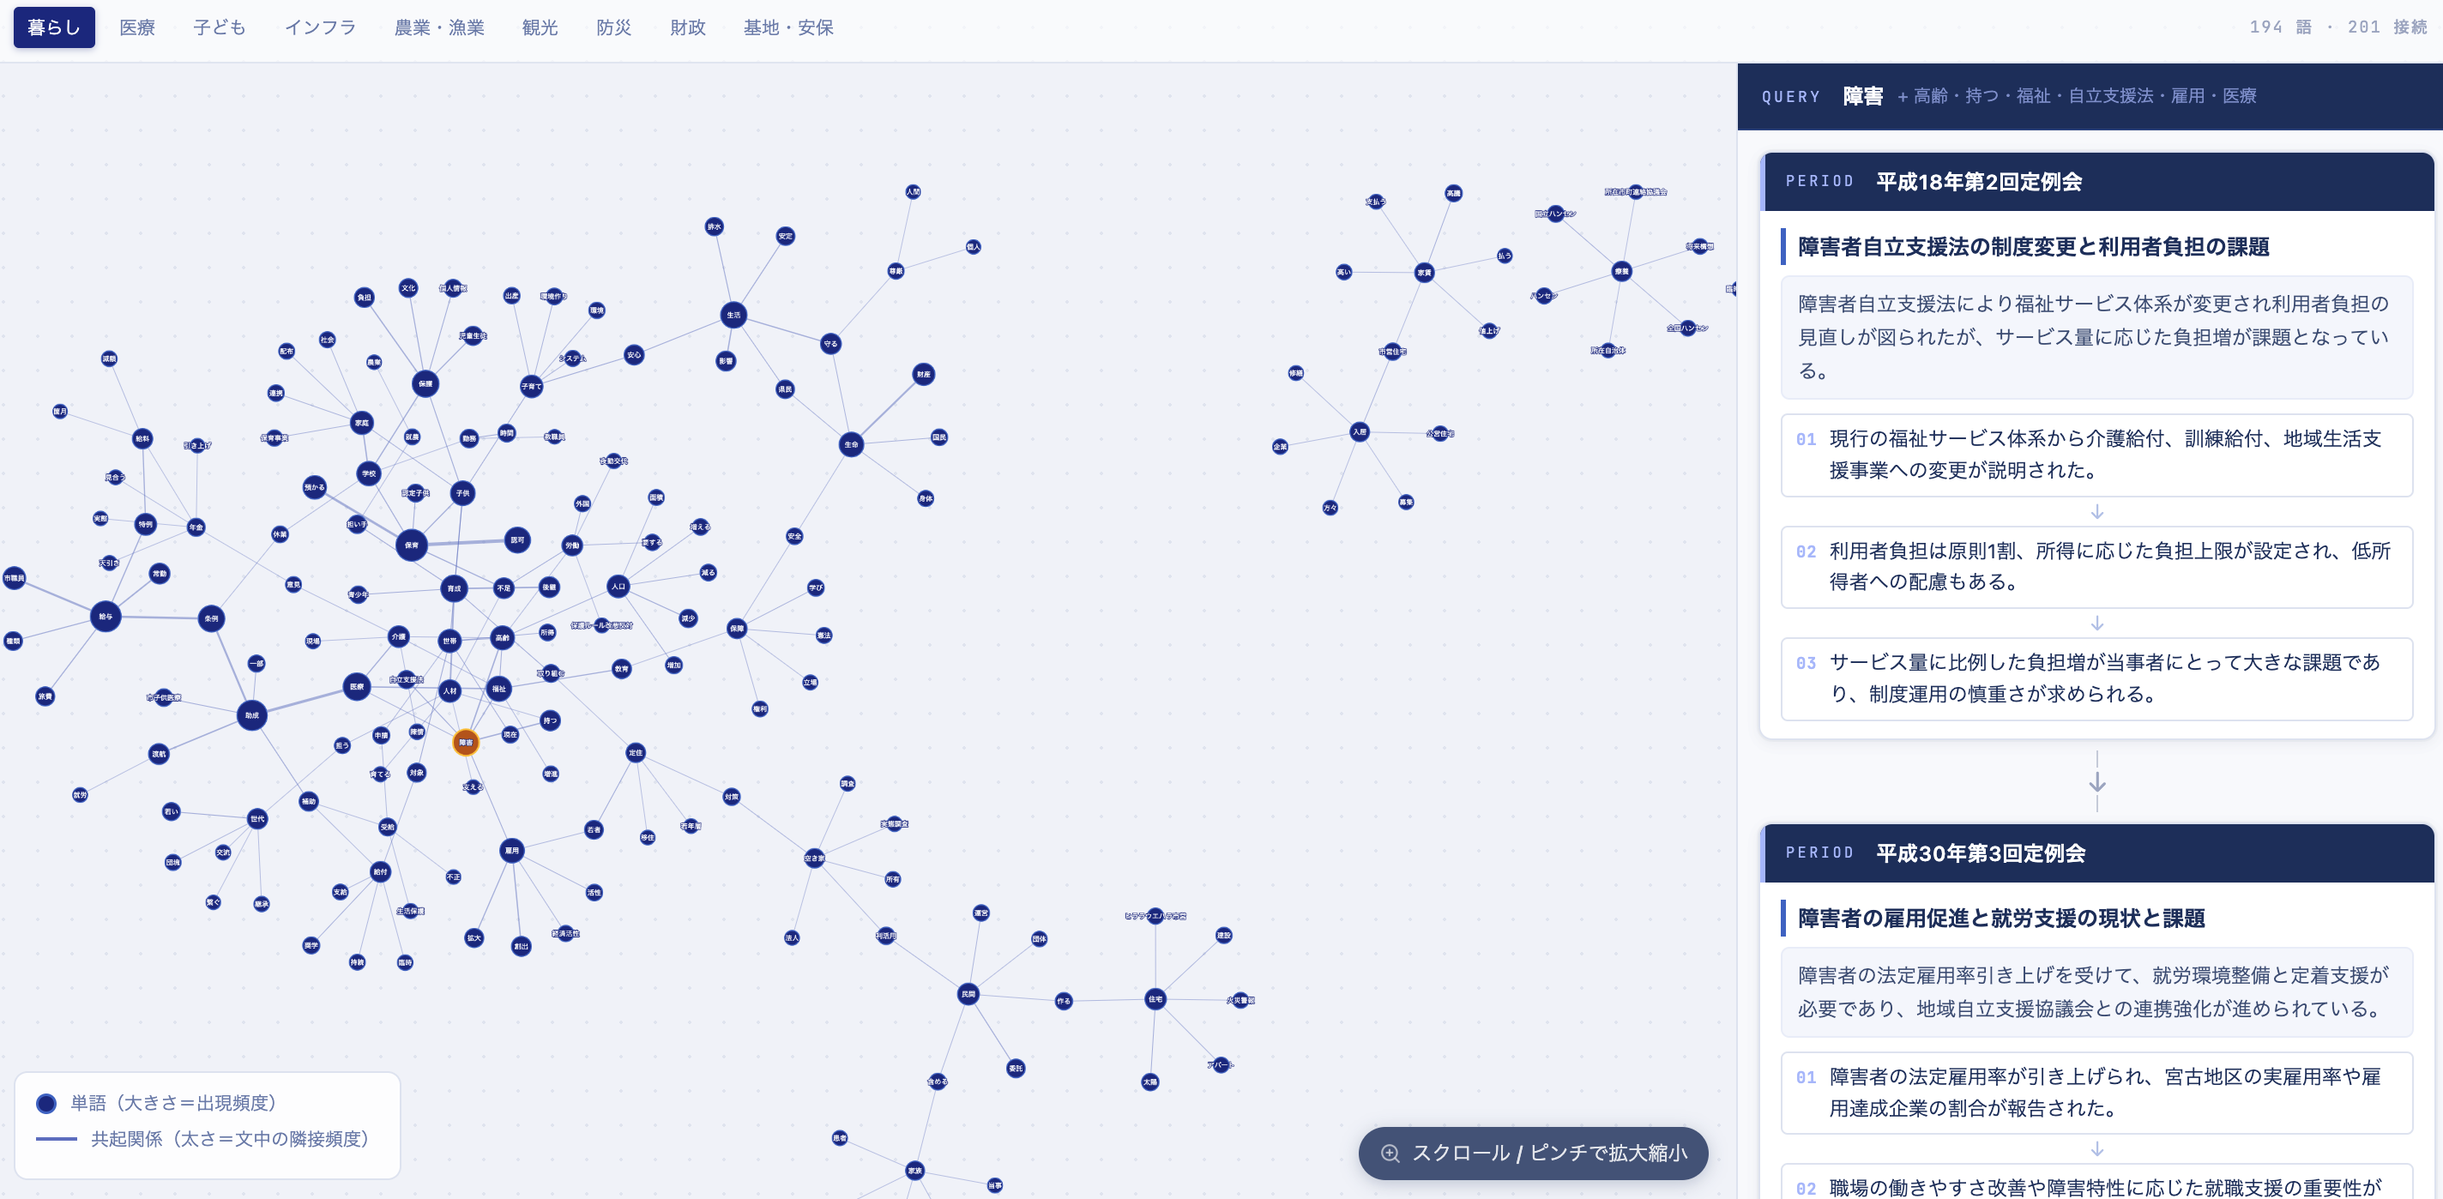Select the 子供 node

coord(461,493)
